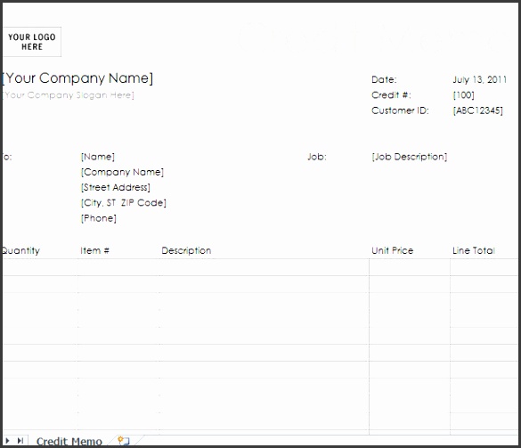The image size is (521, 448).
Task: Click the Unit Price column header
Action: coord(393,250)
